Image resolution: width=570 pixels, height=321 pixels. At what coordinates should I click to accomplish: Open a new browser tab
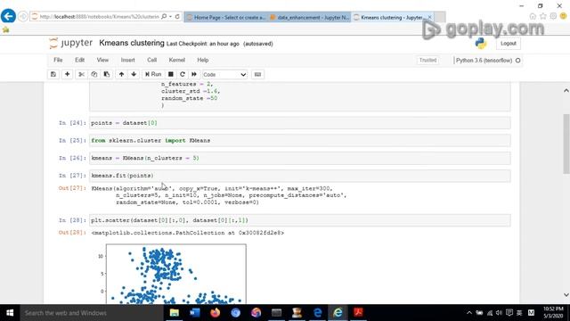[x=440, y=17]
